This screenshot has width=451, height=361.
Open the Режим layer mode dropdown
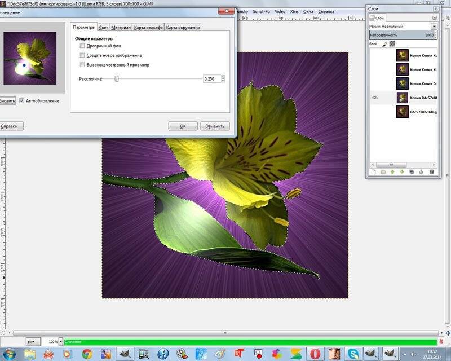[434, 26]
